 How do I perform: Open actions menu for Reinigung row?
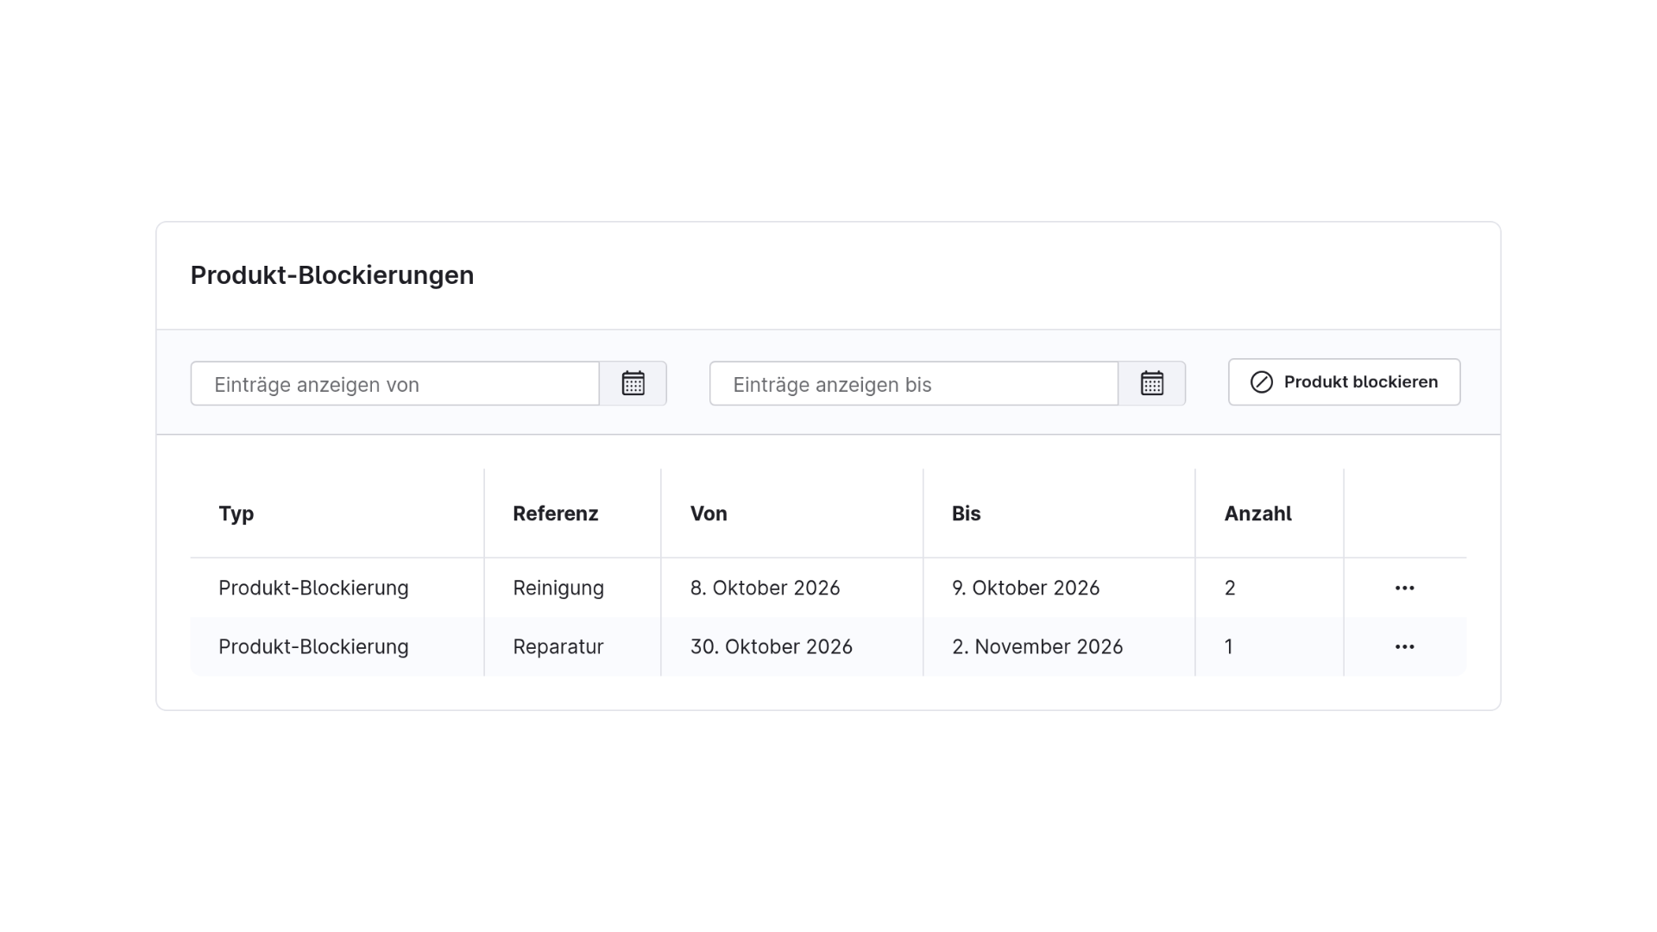(x=1404, y=588)
